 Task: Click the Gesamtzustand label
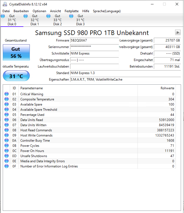coord(16,40)
